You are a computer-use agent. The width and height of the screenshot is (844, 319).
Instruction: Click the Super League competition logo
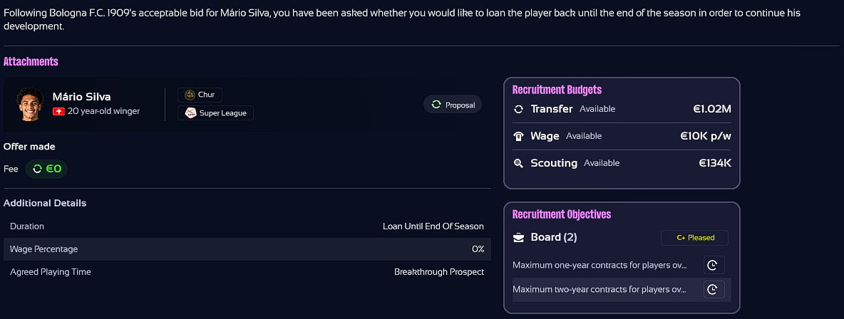190,113
